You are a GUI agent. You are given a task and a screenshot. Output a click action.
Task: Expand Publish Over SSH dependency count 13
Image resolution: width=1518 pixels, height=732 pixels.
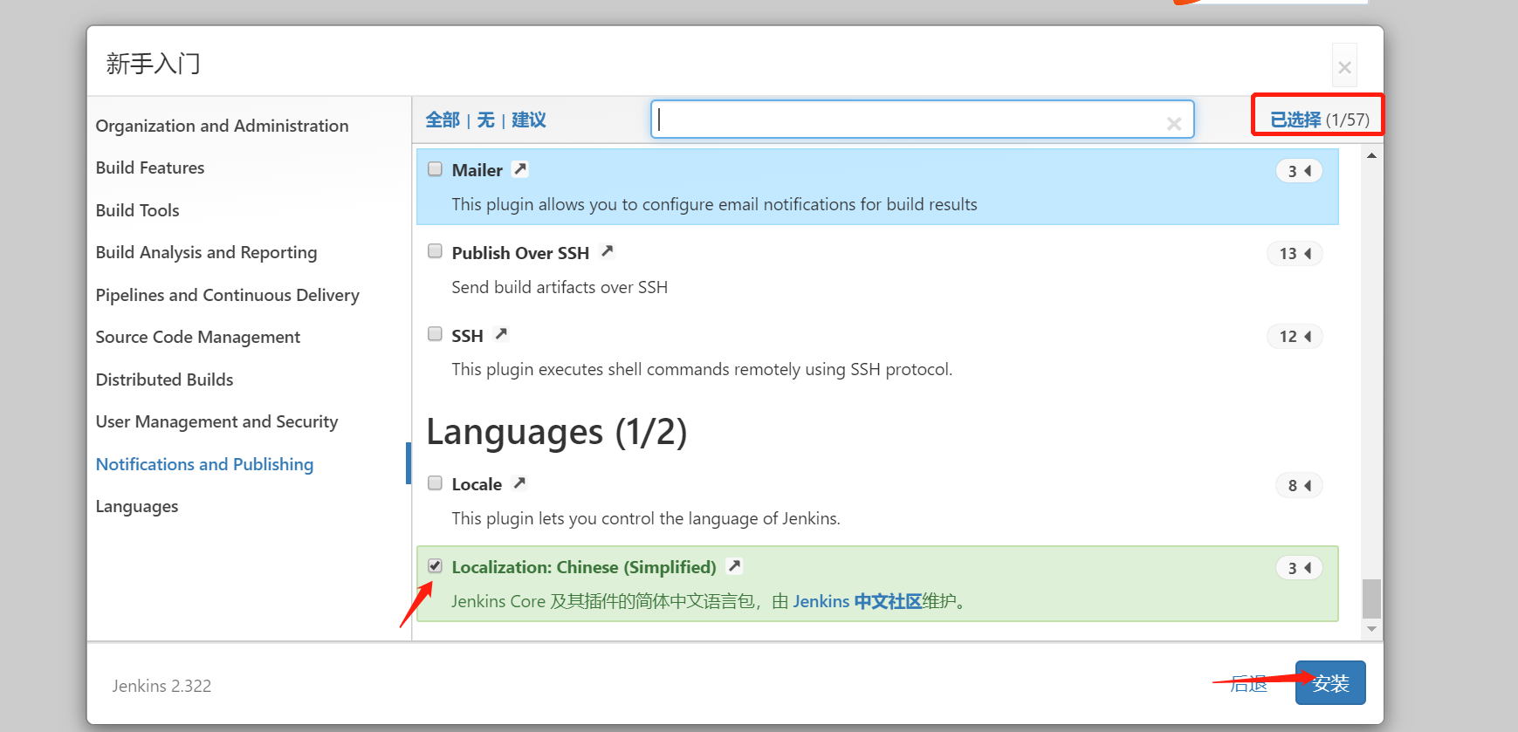click(x=1295, y=254)
